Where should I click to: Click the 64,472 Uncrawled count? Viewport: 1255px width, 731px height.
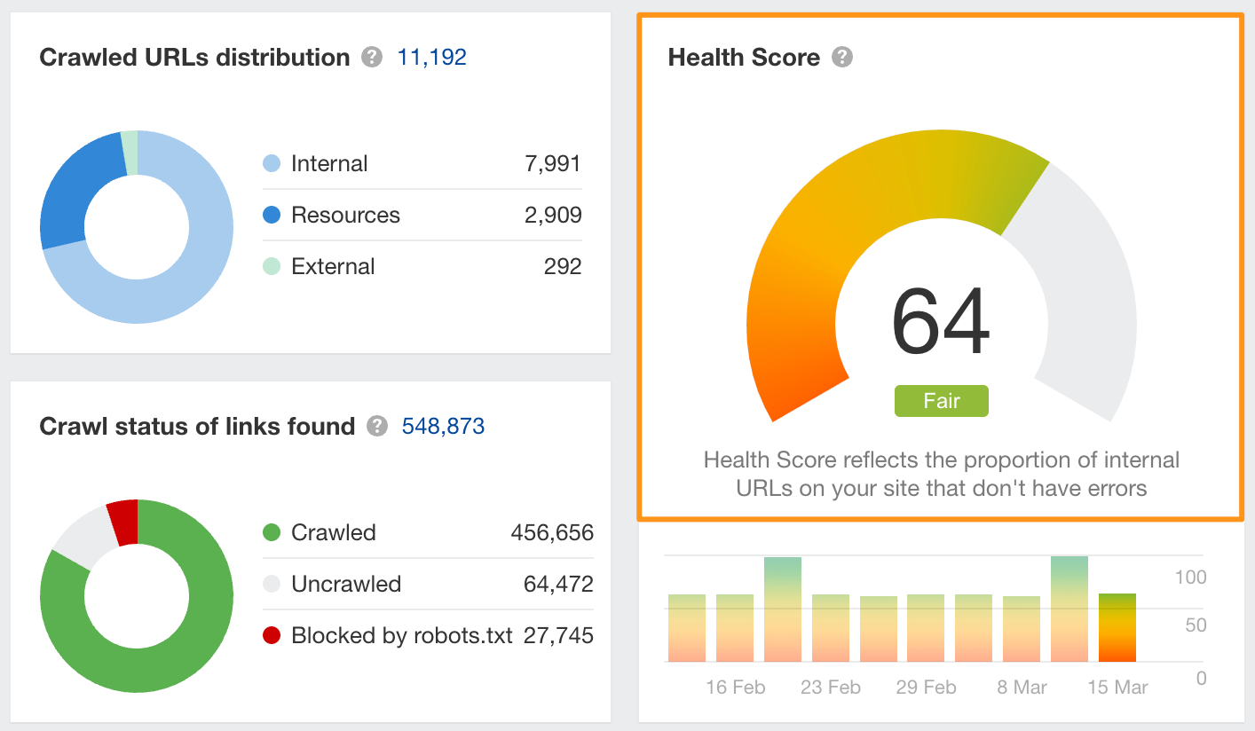click(x=558, y=585)
